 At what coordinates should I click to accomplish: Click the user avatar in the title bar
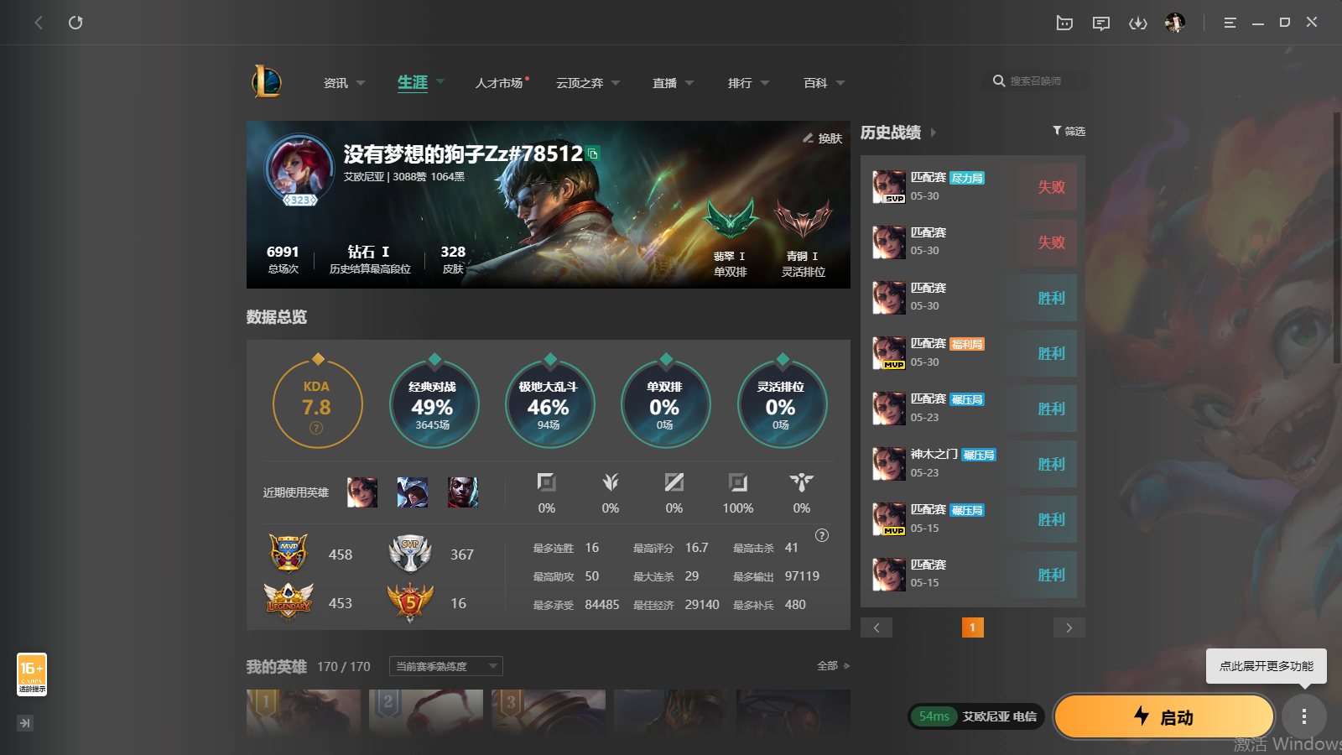1175,23
